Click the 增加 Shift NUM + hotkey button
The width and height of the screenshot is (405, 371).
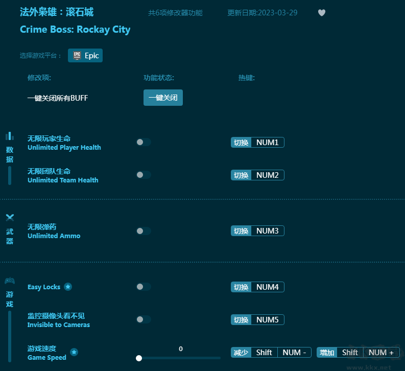pyautogui.click(x=358, y=353)
